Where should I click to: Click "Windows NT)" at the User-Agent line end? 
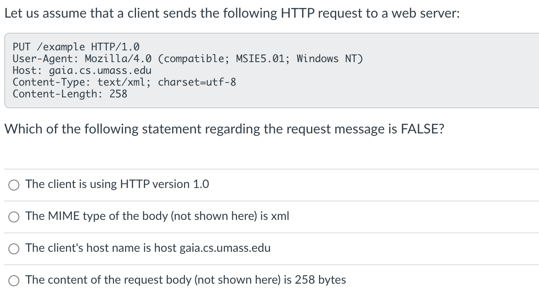[330, 58]
